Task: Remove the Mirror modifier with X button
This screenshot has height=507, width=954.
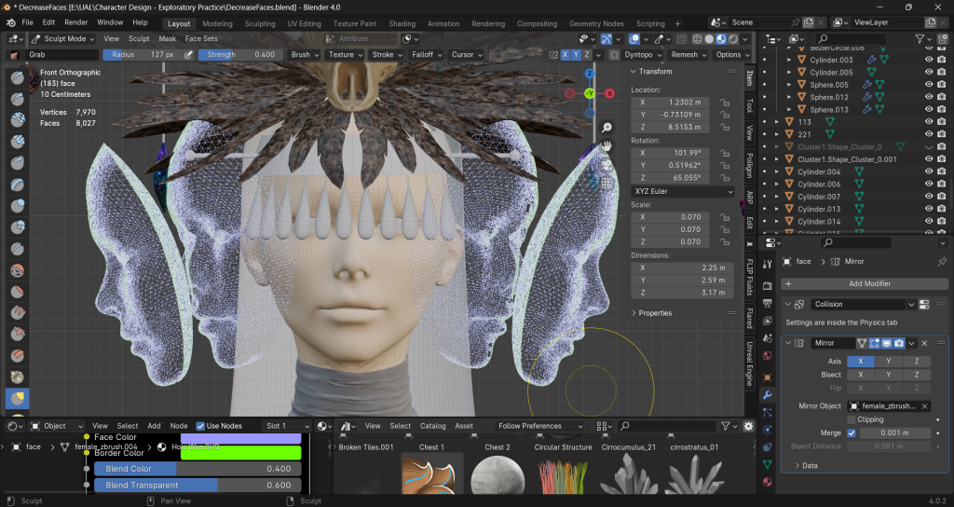Action: (924, 343)
